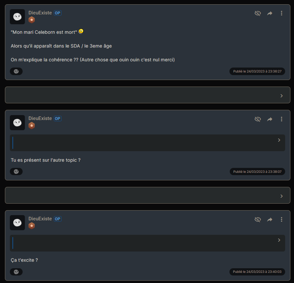
Task: Hide the post "Tu es présent sur l'autre topic ?"
Action: tap(258, 119)
